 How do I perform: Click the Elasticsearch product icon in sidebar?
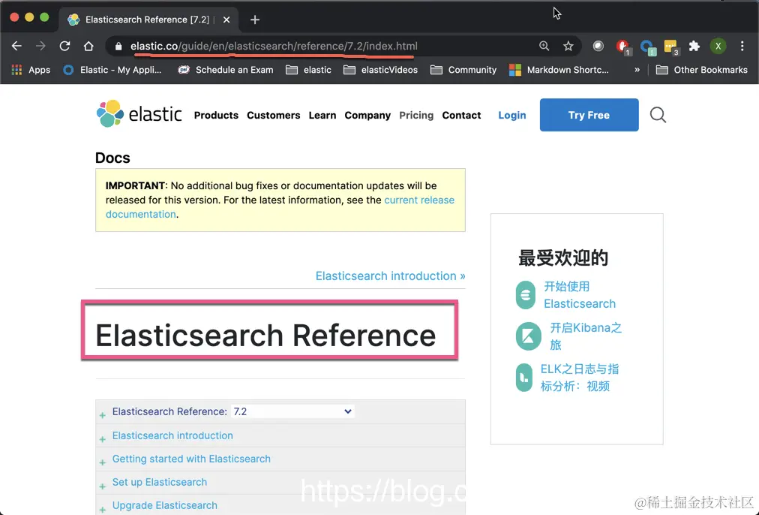pyautogui.click(x=525, y=294)
